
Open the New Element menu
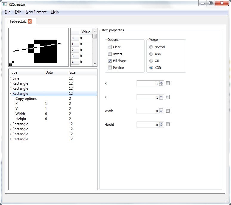(x=36, y=12)
